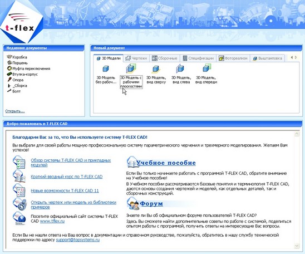Viewport: 305px width, 254px height.
Task: Open the Фотореализм tab
Action: (x=233, y=58)
